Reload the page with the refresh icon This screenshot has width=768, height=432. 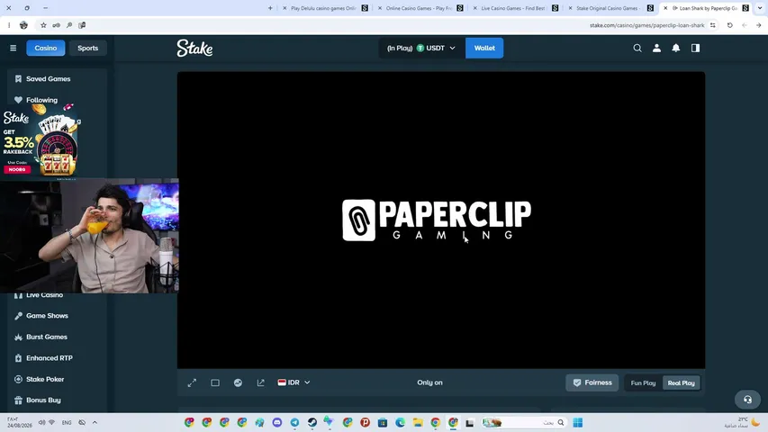[x=730, y=25]
